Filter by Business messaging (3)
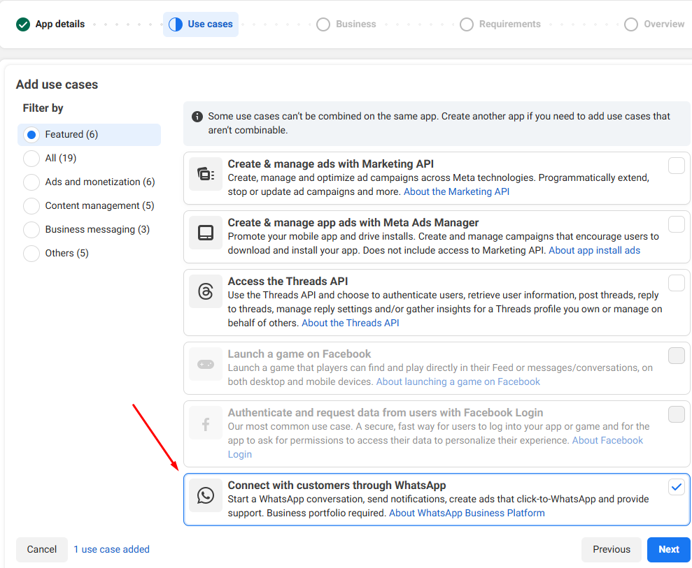The height and width of the screenshot is (568, 692). pyautogui.click(x=31, y=229)
